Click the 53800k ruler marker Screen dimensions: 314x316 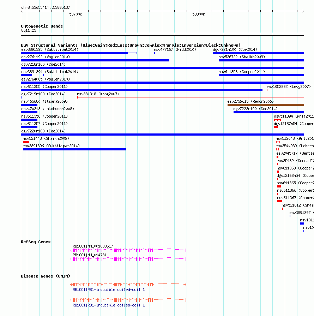[199, 14]
